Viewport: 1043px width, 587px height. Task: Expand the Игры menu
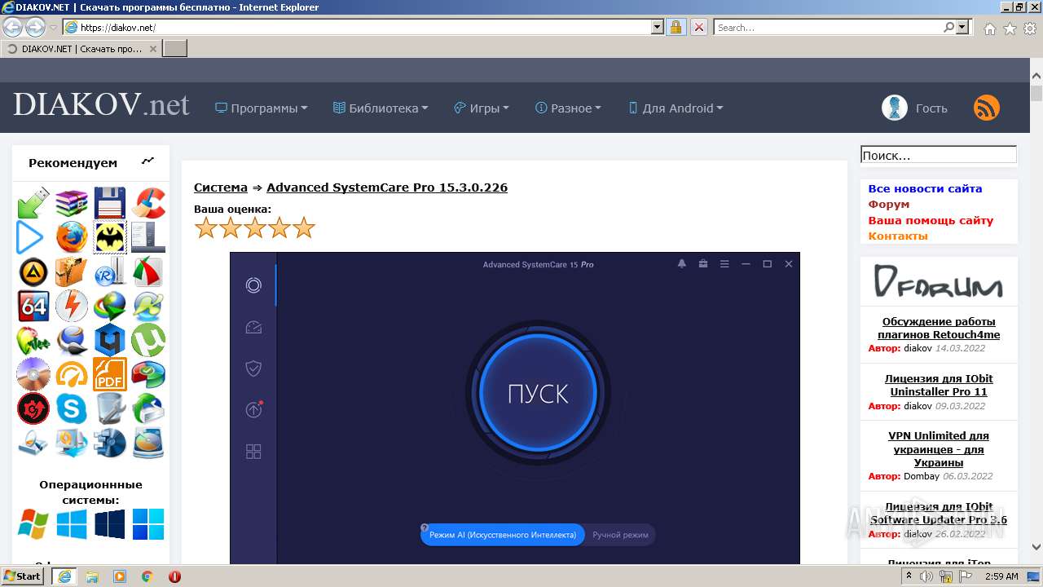tap(482, 108)
